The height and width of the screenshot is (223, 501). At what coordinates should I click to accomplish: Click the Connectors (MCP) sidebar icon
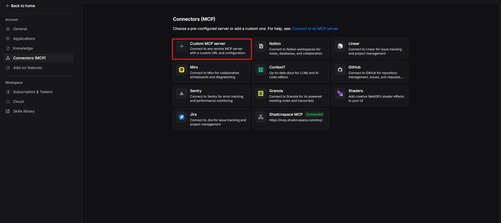(8, 58)
